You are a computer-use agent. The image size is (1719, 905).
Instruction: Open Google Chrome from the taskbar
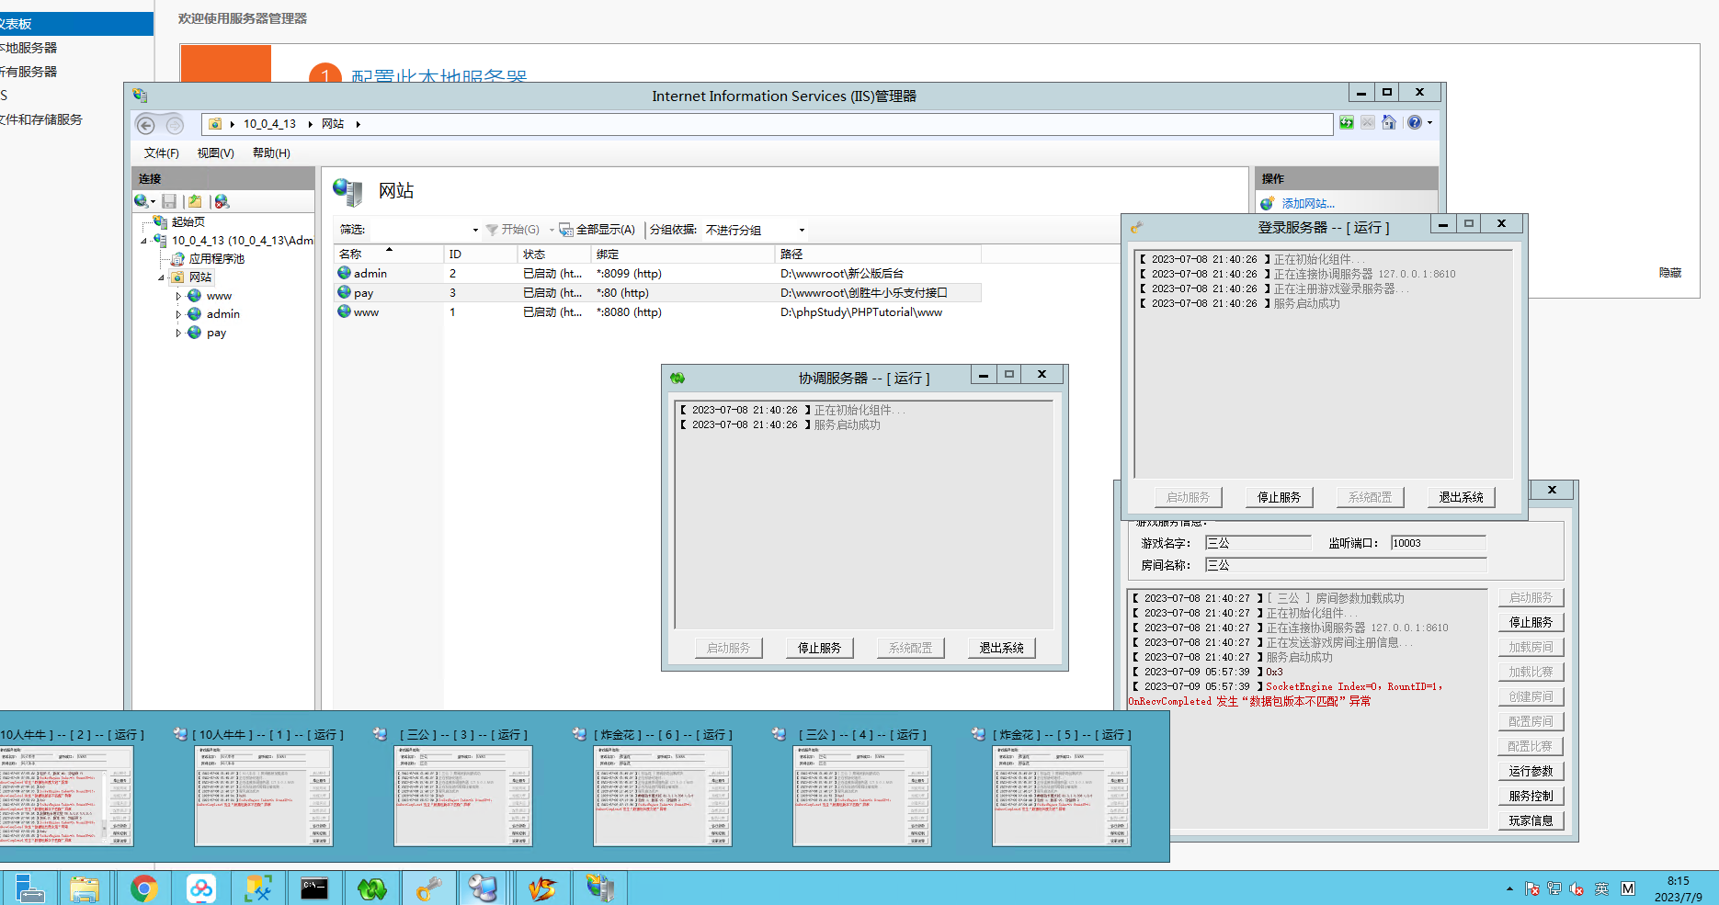pyautogui.click(x=143, y=888)
